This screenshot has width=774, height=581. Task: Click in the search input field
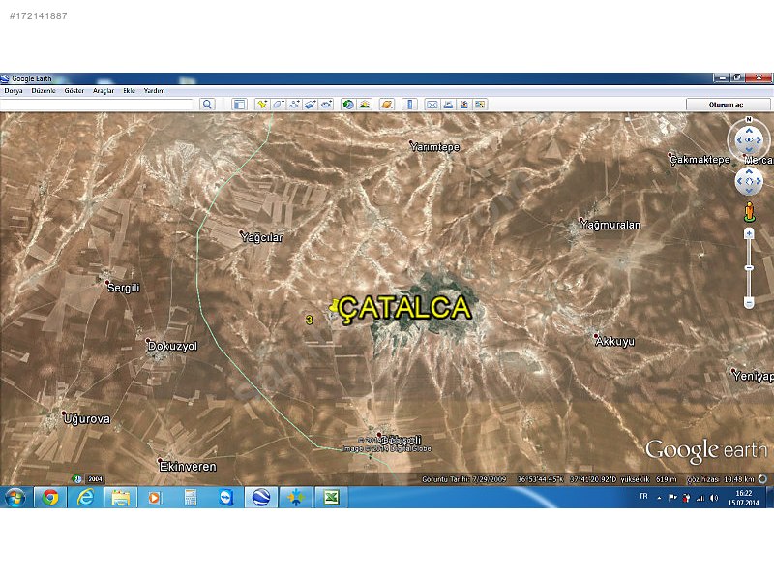[x=97, y=105]
